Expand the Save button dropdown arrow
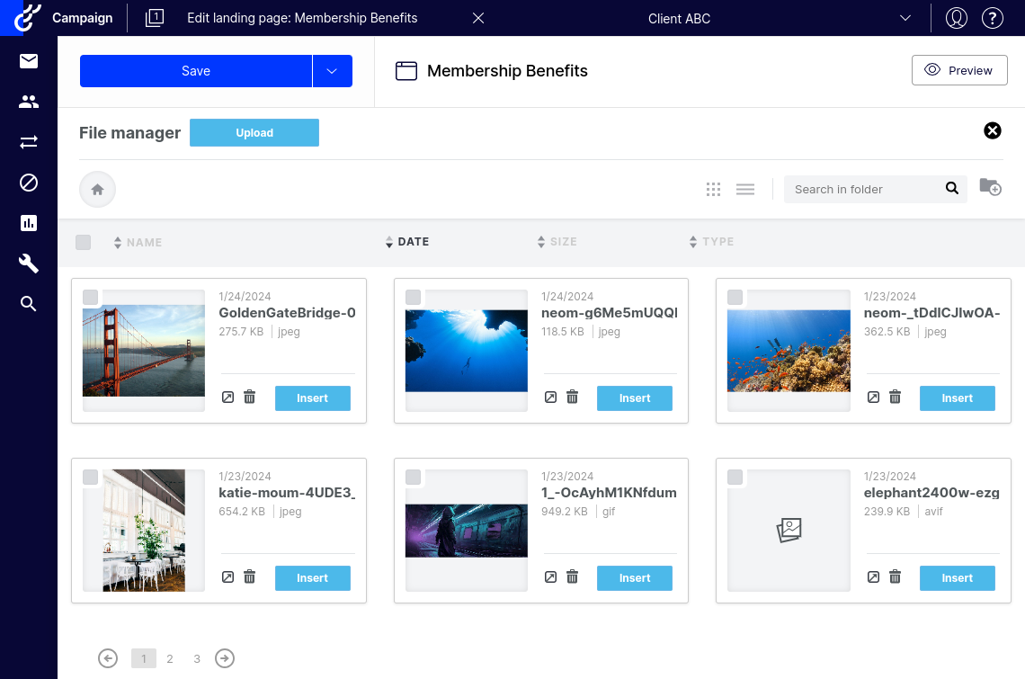The height and width of the screenshot is (679, 1025). point(332,71)
